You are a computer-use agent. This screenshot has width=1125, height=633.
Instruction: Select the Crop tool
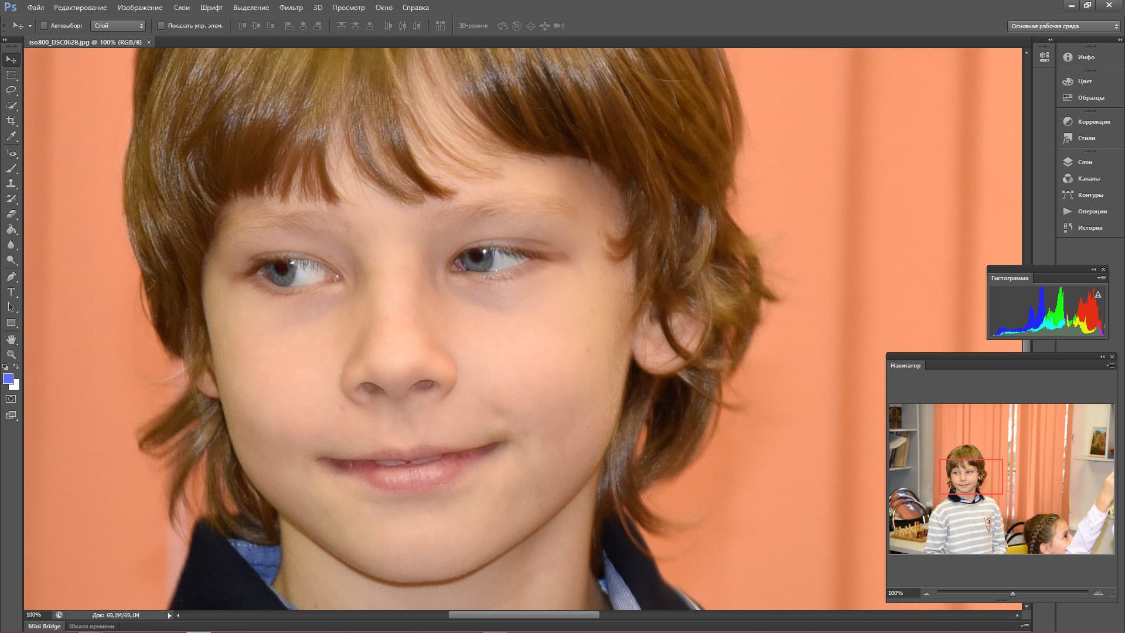(x=11, y=121)
